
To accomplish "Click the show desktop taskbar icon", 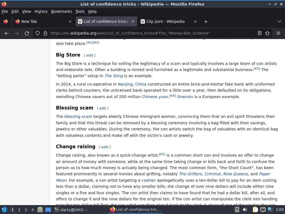I will 48,210.
